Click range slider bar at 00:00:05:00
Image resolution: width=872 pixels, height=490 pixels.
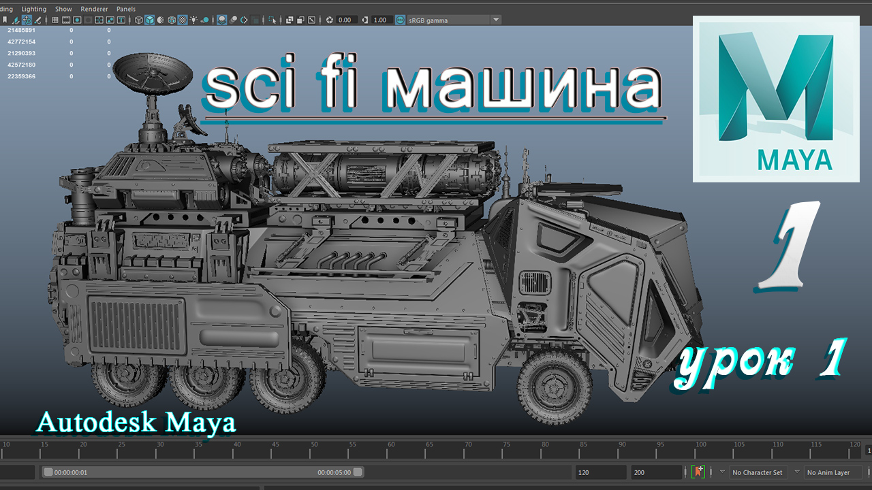(x=334, y=472)
